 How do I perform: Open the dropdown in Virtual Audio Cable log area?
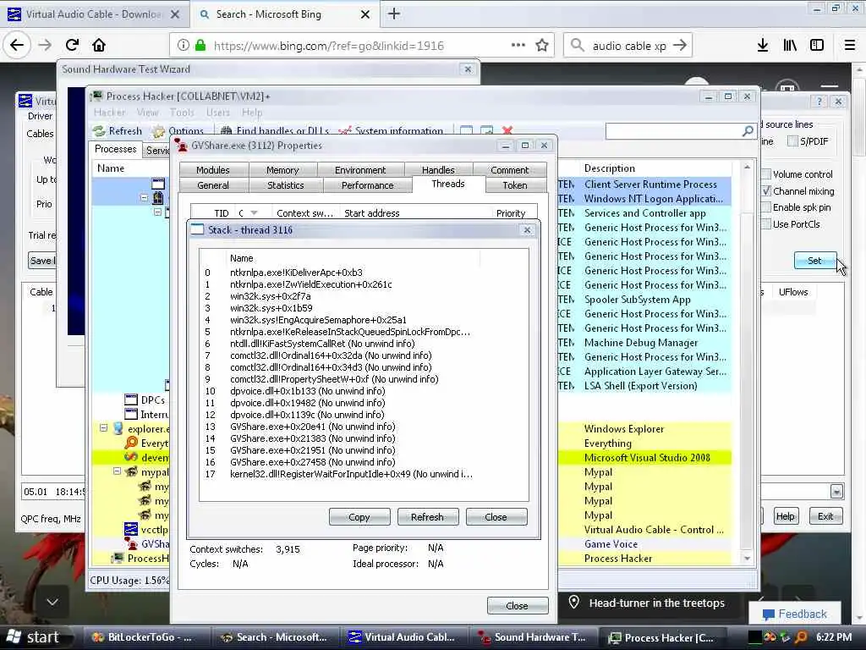pyautogui.click(x=836, y=491)
